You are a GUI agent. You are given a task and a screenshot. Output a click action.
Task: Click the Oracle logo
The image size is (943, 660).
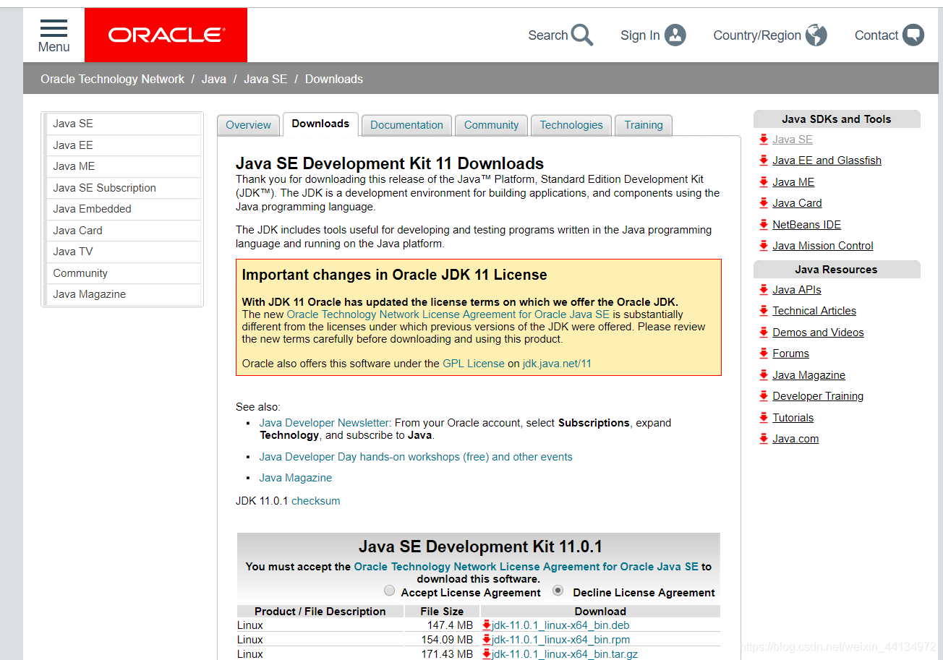coord(166,35)
